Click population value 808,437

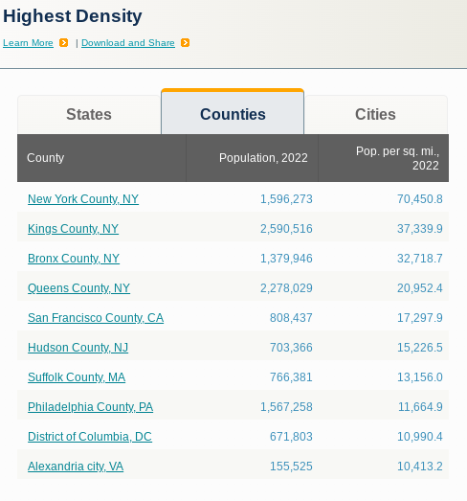(x=291, y=318)
